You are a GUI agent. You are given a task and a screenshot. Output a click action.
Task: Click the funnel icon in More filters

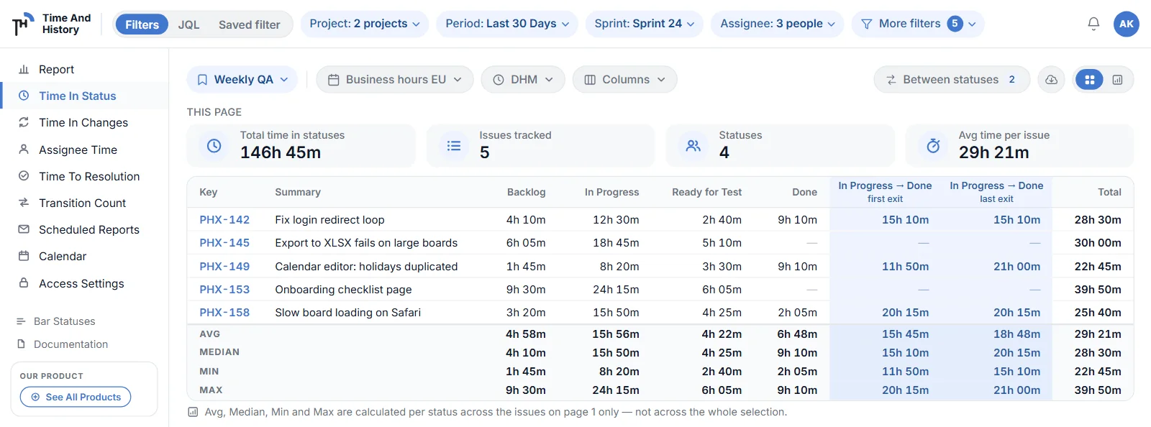coord(867,24)
